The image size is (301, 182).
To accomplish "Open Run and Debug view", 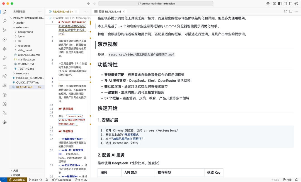I will tap(4, 58).
